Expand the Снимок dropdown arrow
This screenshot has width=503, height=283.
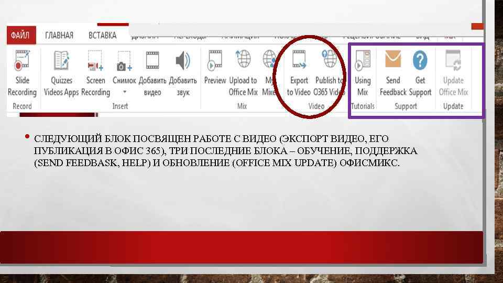(x=125, y=92)
